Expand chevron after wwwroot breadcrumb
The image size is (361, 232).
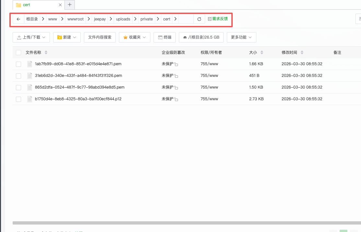click(x=89, y=19)
